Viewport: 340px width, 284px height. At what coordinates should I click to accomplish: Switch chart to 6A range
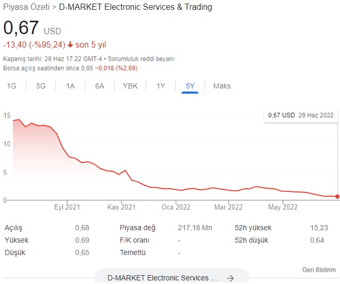coord(100,86)
